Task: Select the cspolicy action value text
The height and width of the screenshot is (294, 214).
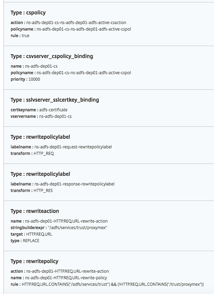Action: [x=76, y=23]
